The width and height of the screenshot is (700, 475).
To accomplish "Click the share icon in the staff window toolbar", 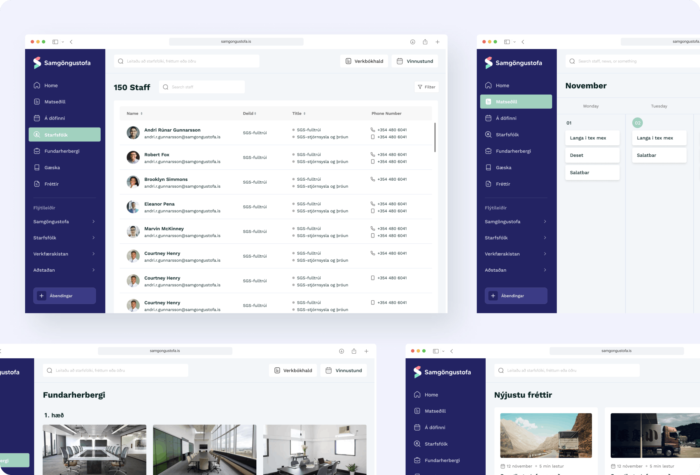I will [425, 42].
